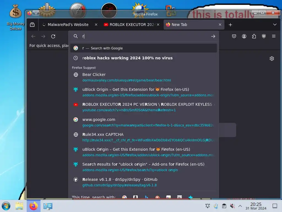
Task: Click the 'Firefox Suggest' section label
Action: [x=84, y=68]
